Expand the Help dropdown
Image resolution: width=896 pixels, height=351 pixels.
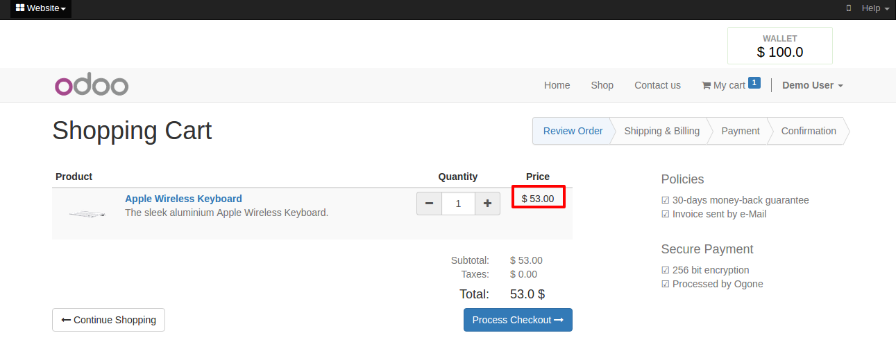click(x=875, y=8)
